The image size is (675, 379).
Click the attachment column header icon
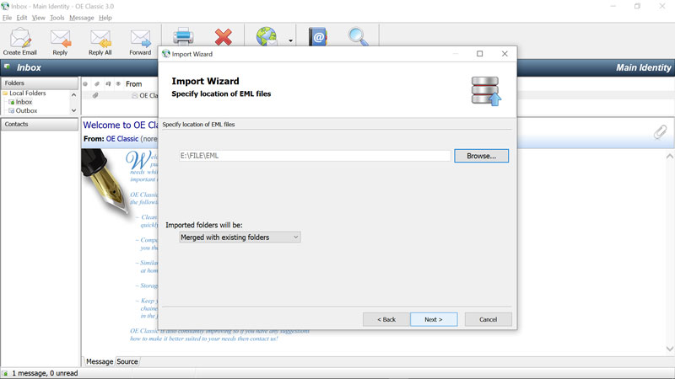click(97, 83)
